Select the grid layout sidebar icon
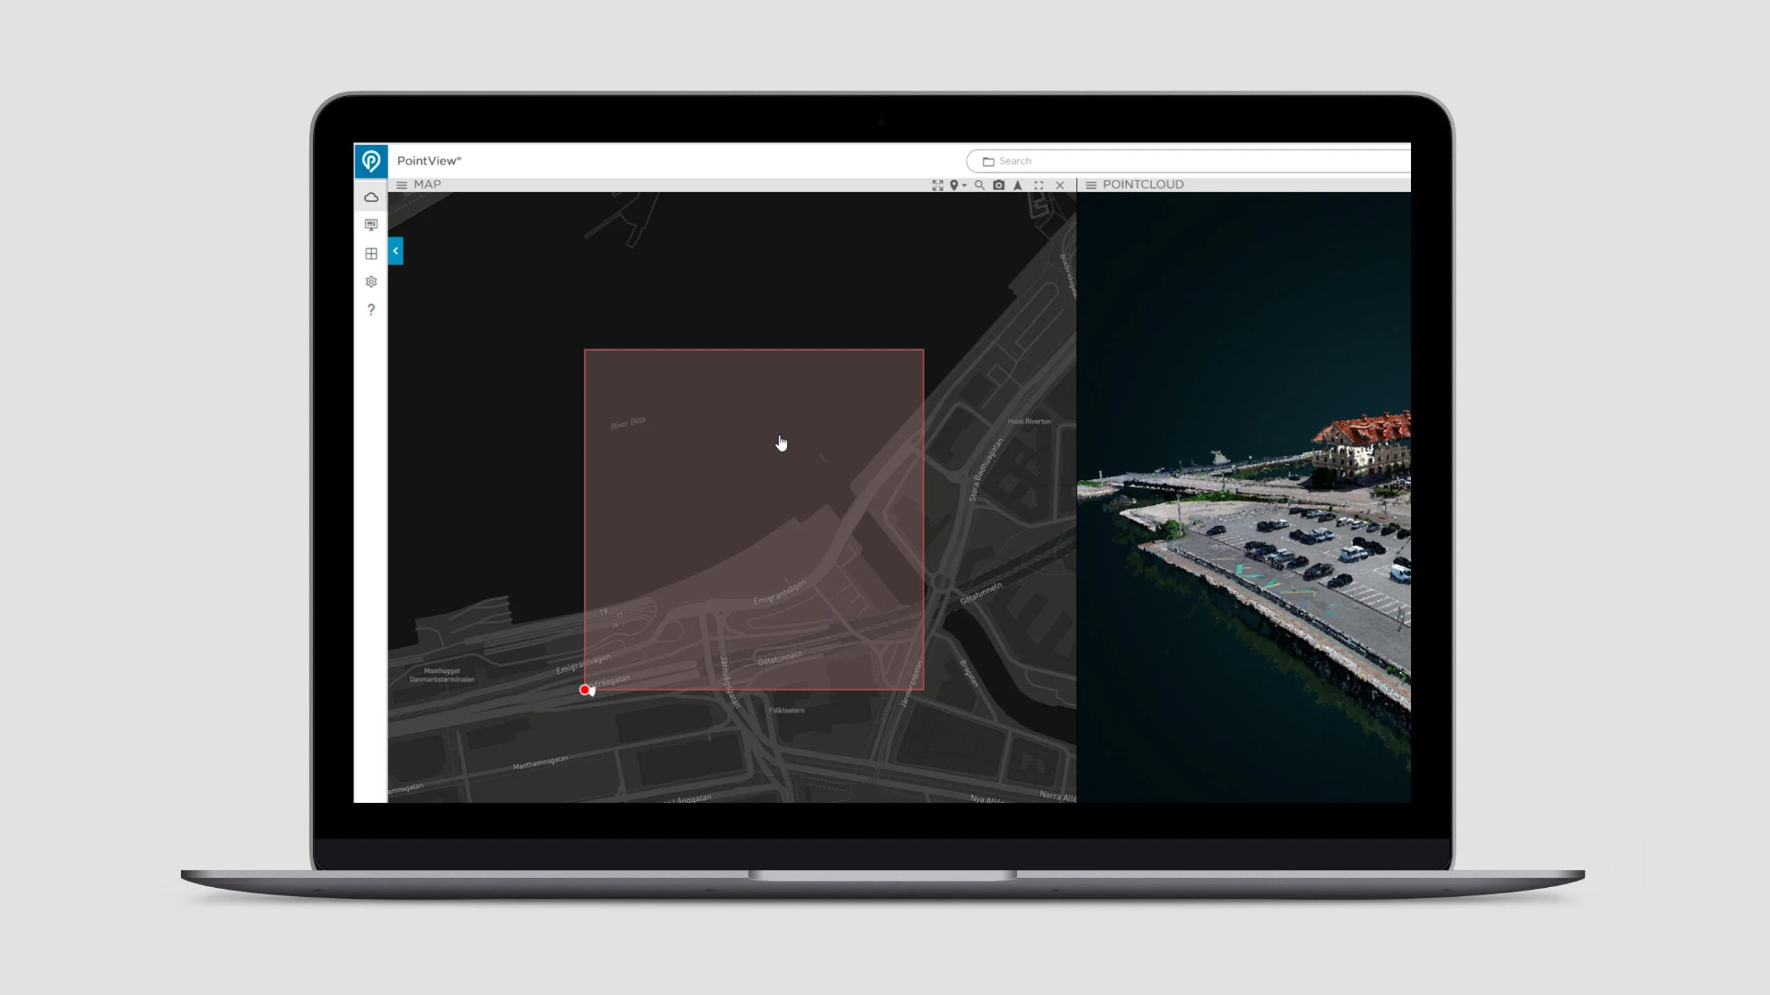This screenshot has width=1770, height=995. pos(371,254)
